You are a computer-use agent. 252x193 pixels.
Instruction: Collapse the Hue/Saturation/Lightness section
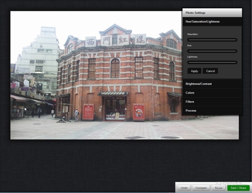click(x=212, y=22)
